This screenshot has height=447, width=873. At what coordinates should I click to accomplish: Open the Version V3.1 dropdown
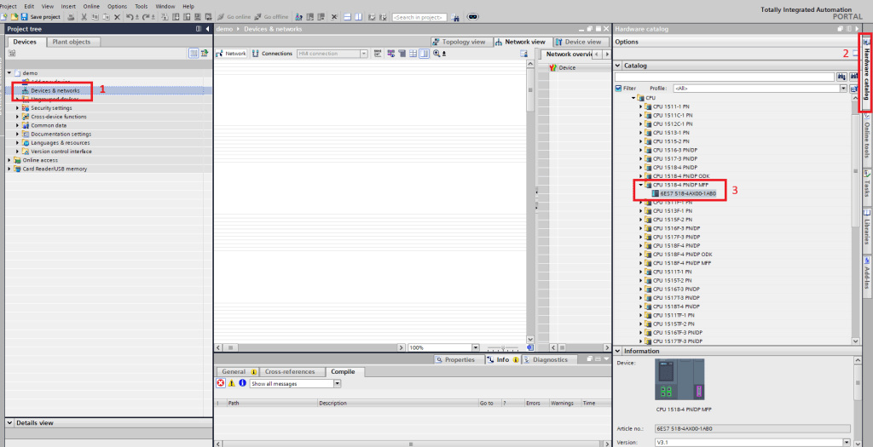847,443
